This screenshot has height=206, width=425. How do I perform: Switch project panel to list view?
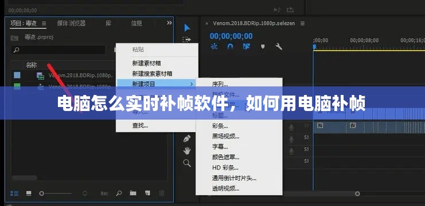[x=14, y=193]
